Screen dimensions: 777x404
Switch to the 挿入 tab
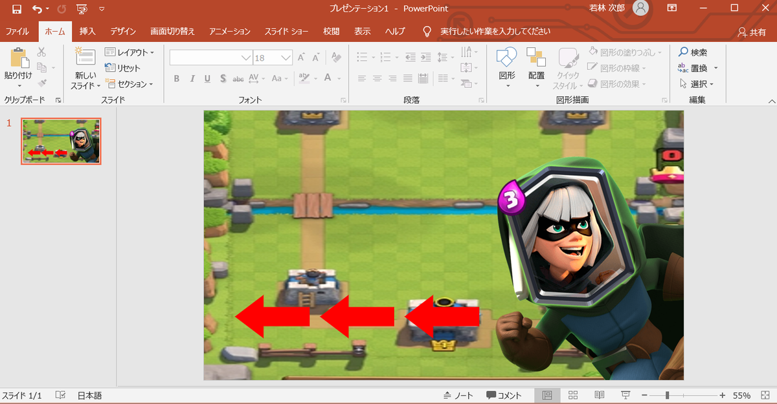coord(87,32)
